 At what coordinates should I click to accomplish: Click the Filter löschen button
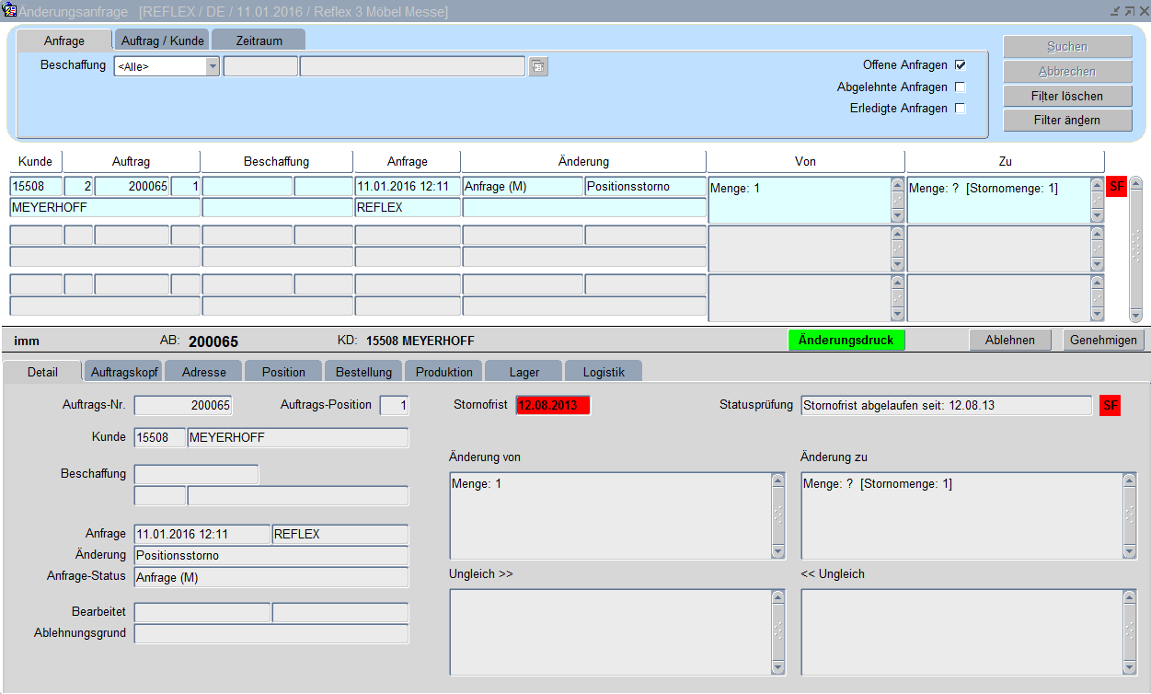click(1067, 96)
